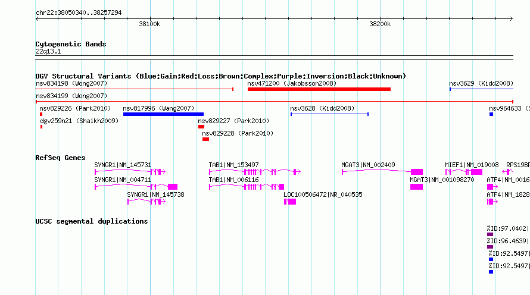Click the 38100k ruler tick label
Viewport: 530px width, 295px height.
[x=149, y=24]
